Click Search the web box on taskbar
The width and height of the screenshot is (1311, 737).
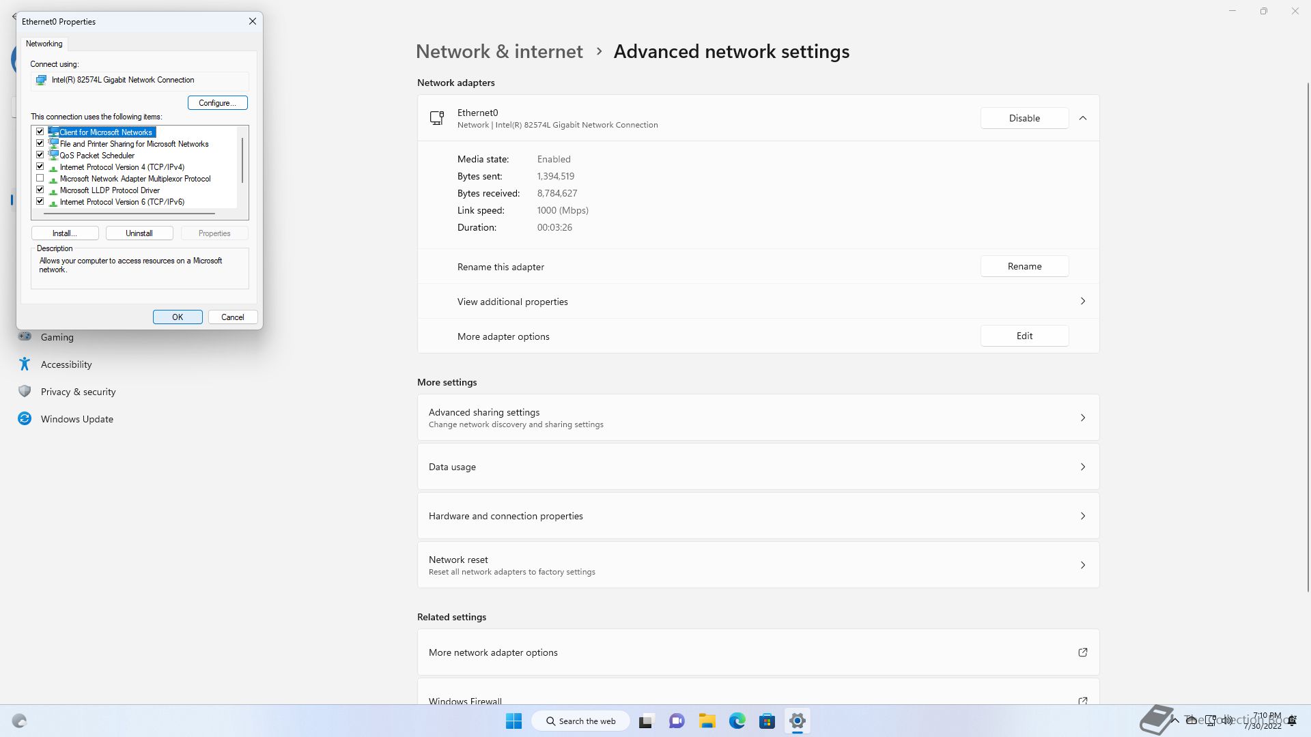581,721
